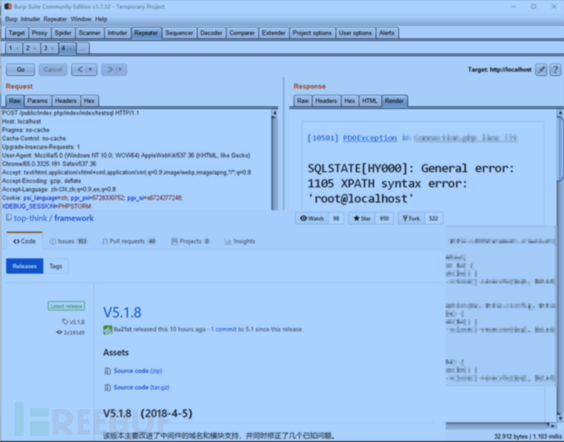Click the archive icon beside Source code (tar.gz)
This screenshot has width=564, height=442.
click(107, 388)
